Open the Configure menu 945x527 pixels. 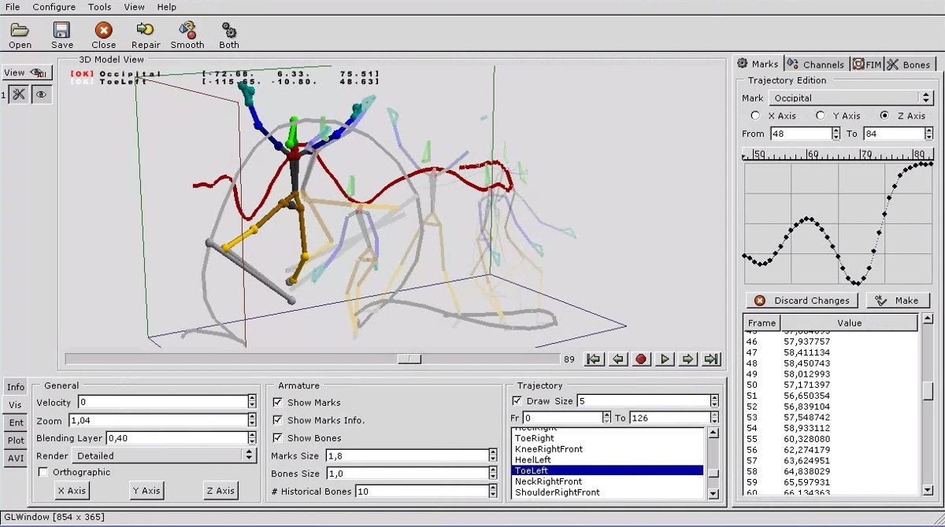[x=54, y=7]
